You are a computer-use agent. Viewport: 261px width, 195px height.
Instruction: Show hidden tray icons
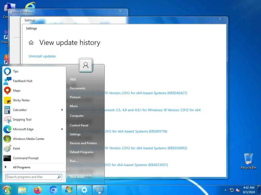[225, 190]
